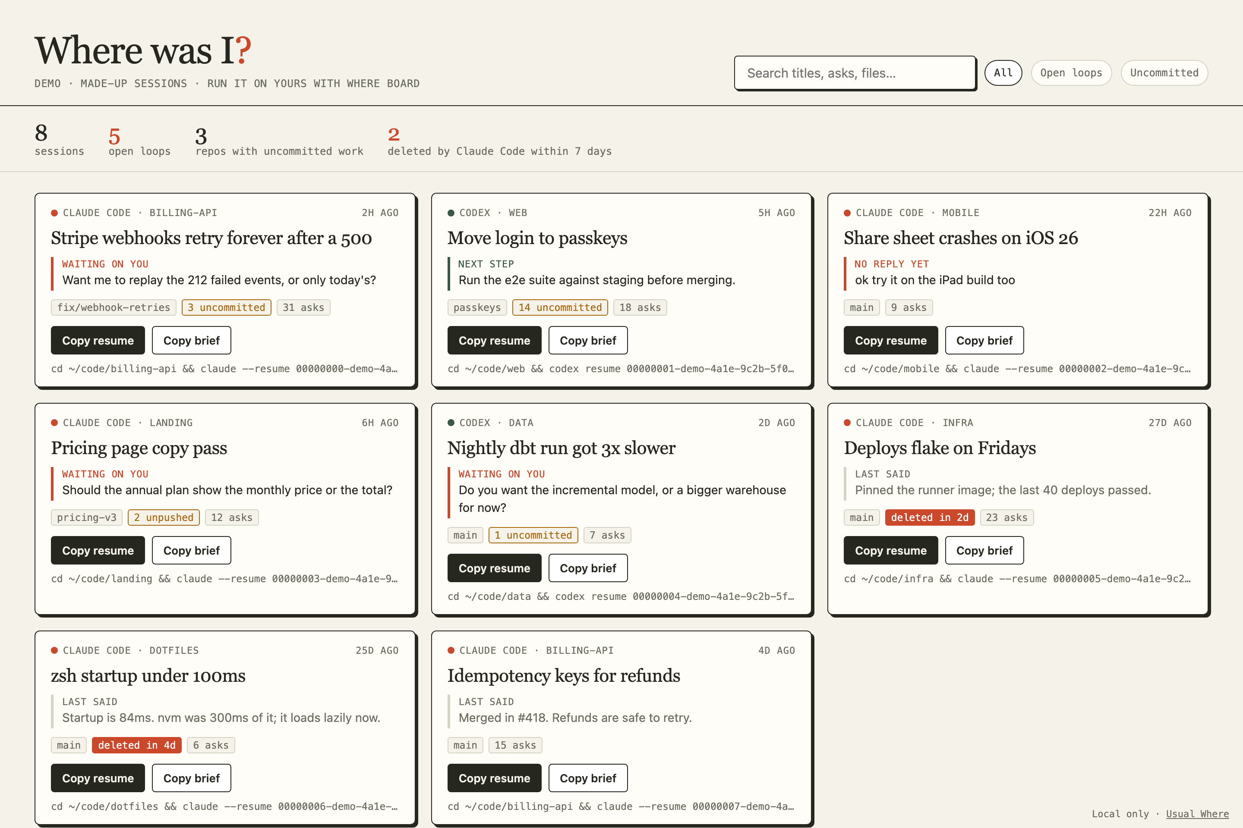Click the '3 repos with uncommitted work' stat
Viewport: 1243px width, 828px height.
pos(280,141)
